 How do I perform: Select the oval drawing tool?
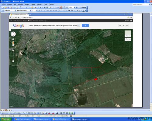pos(32,113)
